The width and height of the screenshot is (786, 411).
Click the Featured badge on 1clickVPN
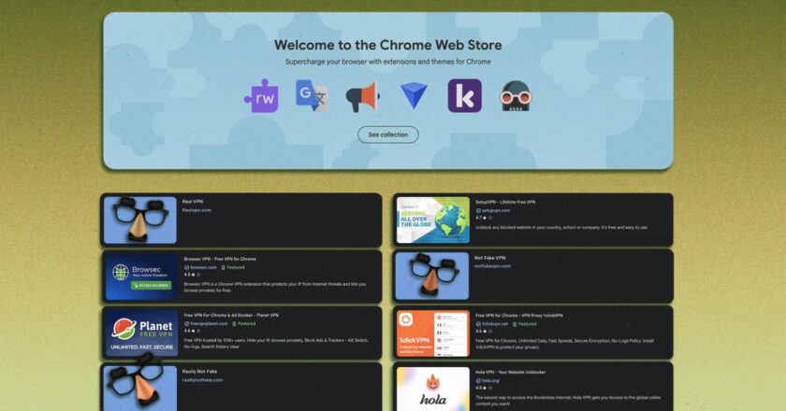pos(524,324)
